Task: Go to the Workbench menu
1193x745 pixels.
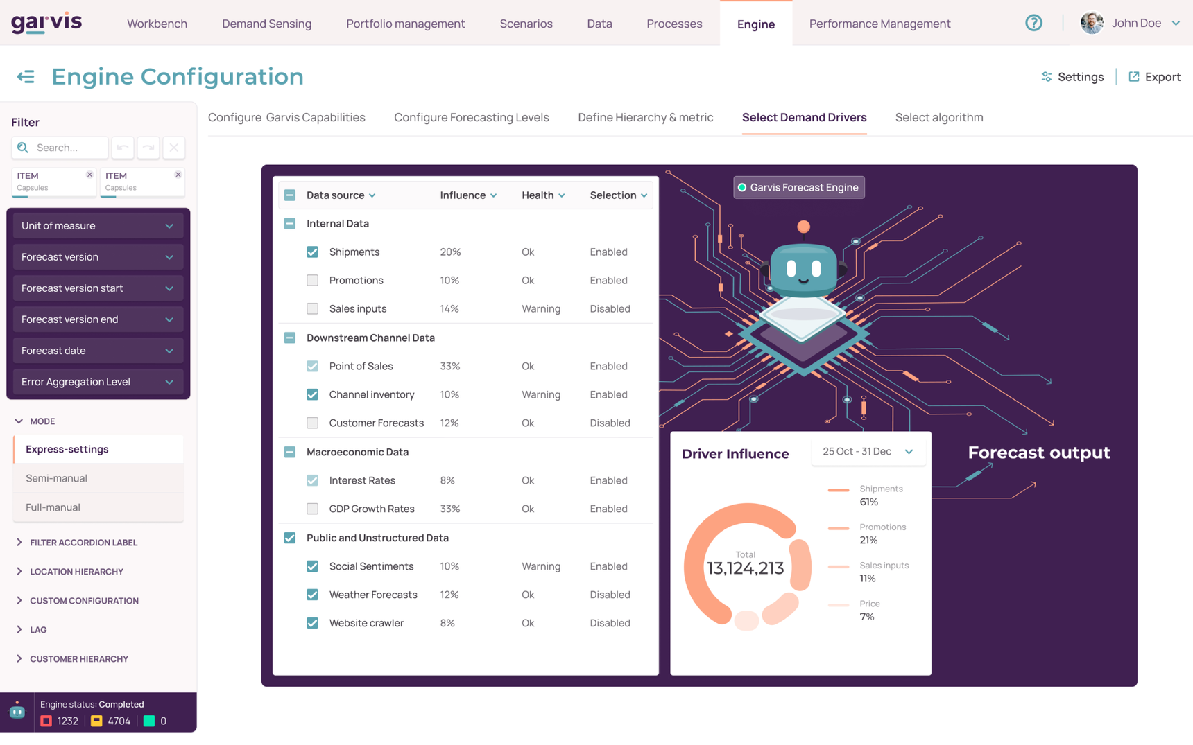Action: coord(157,24)
